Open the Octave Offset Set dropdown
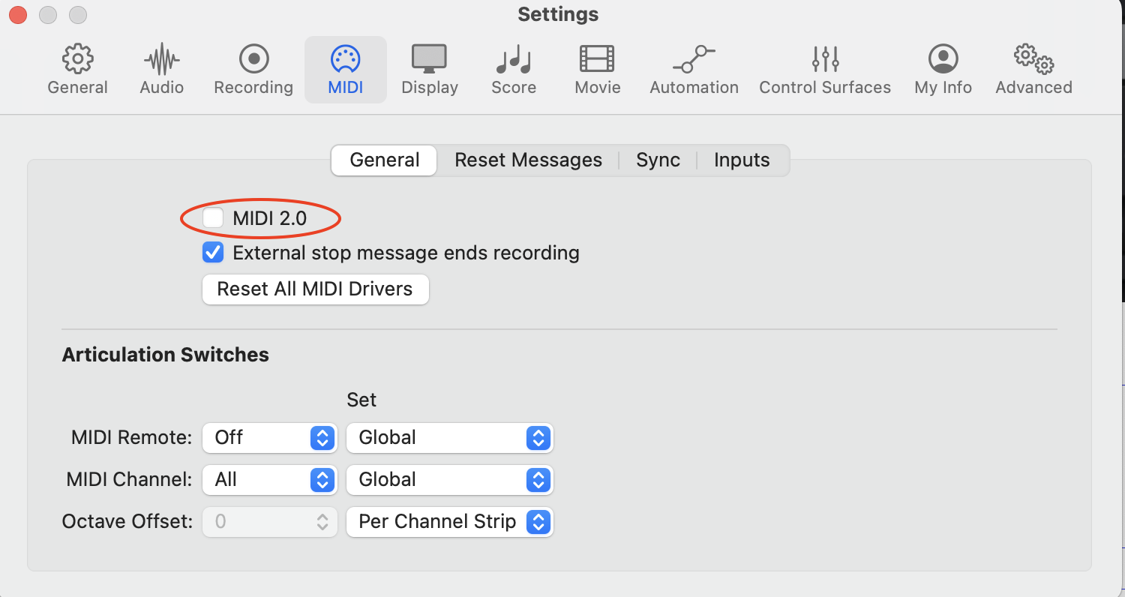The height and width of the screenshot is (597, 1125). pos(448,521)
